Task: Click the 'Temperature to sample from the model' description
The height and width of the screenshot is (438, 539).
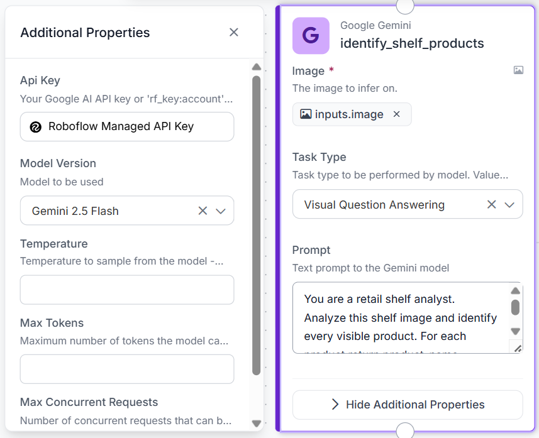Action: click(x=121, y=261)
